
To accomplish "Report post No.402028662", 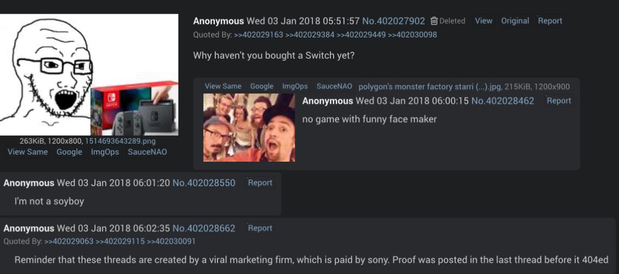I will (260, 228).
